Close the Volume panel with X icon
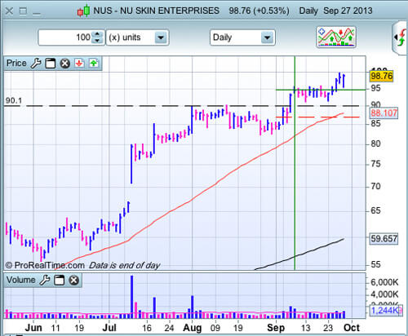The image size is (408, 336). 73,281
